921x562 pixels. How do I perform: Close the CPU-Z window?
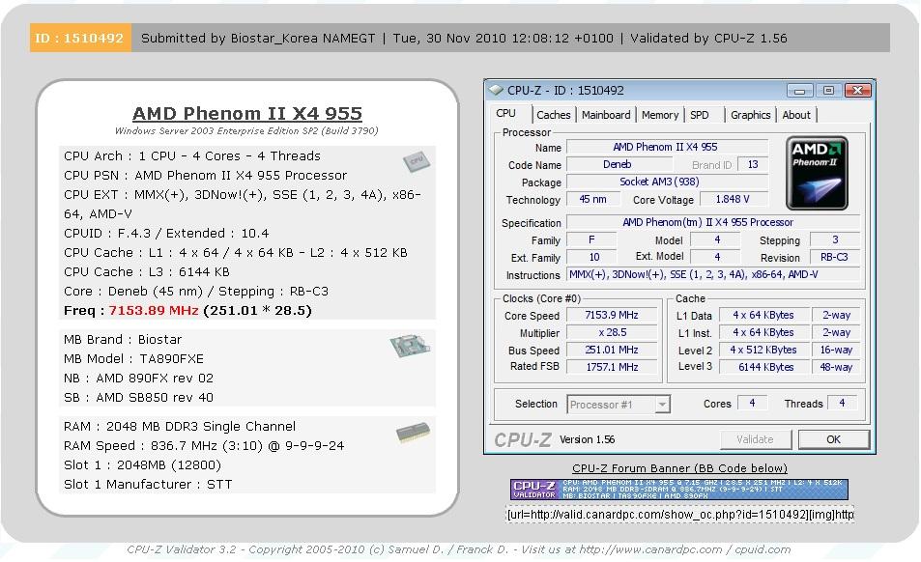(857, 91)
